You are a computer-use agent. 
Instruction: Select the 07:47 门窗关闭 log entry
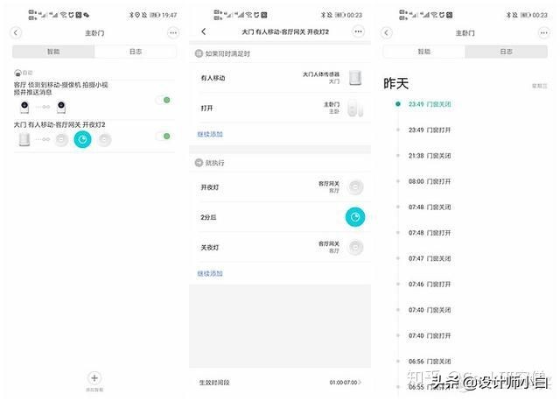[x=430, y=258]
